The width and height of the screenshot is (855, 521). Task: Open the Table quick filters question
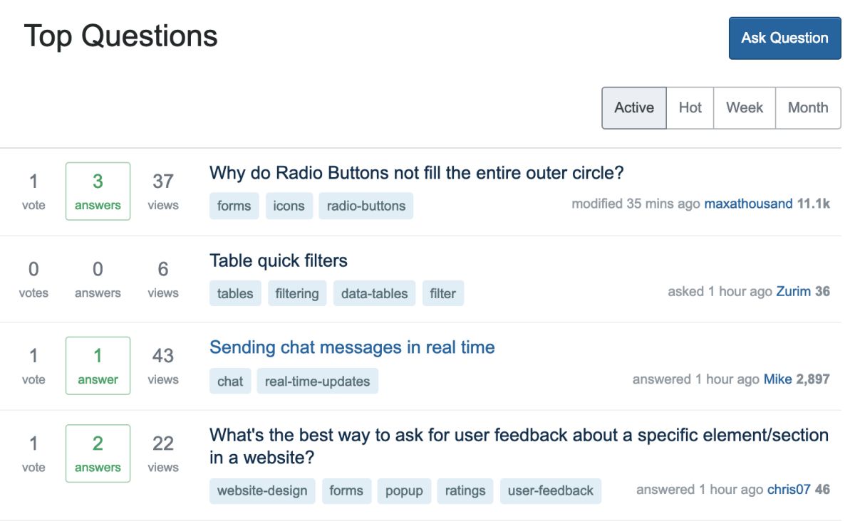tap(278, 260)
